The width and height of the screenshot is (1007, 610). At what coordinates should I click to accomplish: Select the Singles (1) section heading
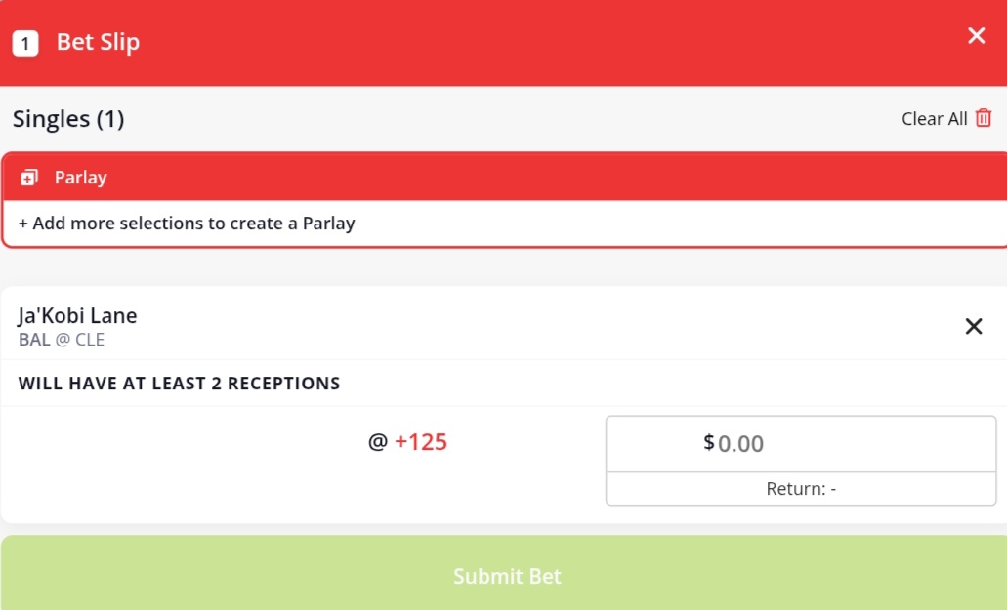pyautogui.click(x=68, y=119)
